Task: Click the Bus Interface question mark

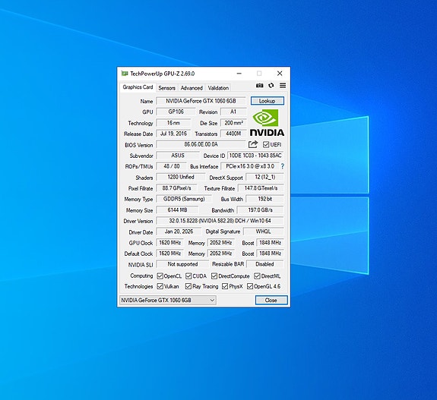Action: [283, 166]
